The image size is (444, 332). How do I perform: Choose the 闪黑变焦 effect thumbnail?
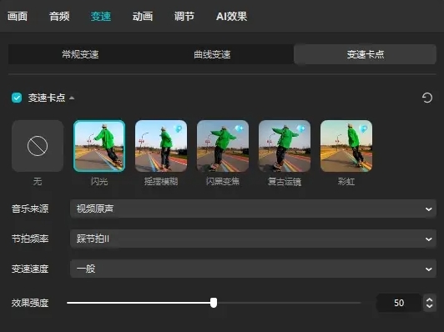pos(223,146)
